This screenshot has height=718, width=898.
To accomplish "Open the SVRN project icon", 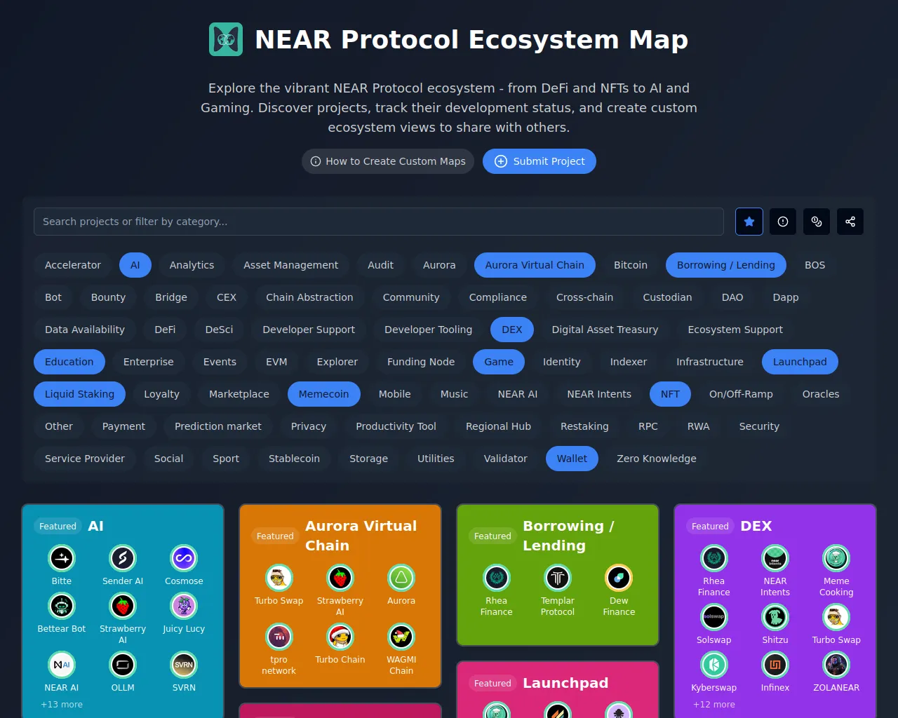I will click(184, 665).
